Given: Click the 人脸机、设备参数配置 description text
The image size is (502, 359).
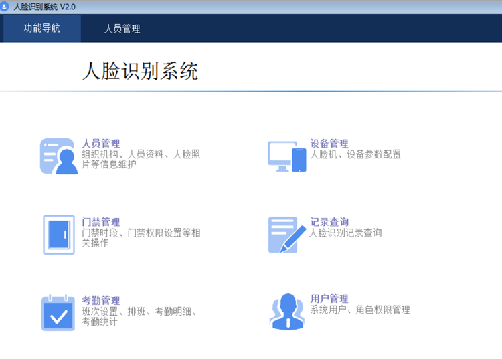Looking at the screenshot, I should (x=355, y=154).
